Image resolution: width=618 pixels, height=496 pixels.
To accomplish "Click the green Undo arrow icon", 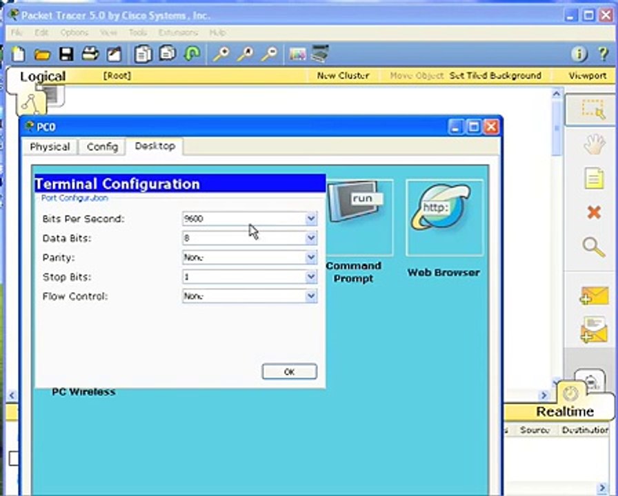I will pyautogui.click(x=192, y=53).
